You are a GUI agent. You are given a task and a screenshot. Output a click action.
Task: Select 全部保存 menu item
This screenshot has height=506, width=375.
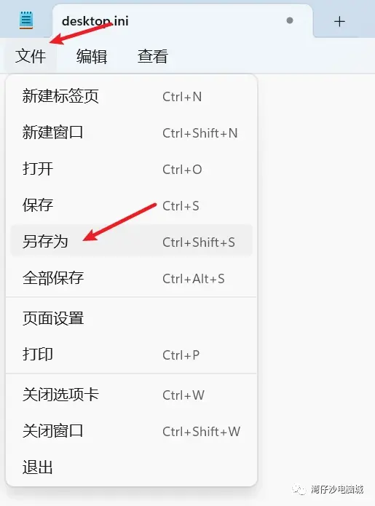point(131,278)
